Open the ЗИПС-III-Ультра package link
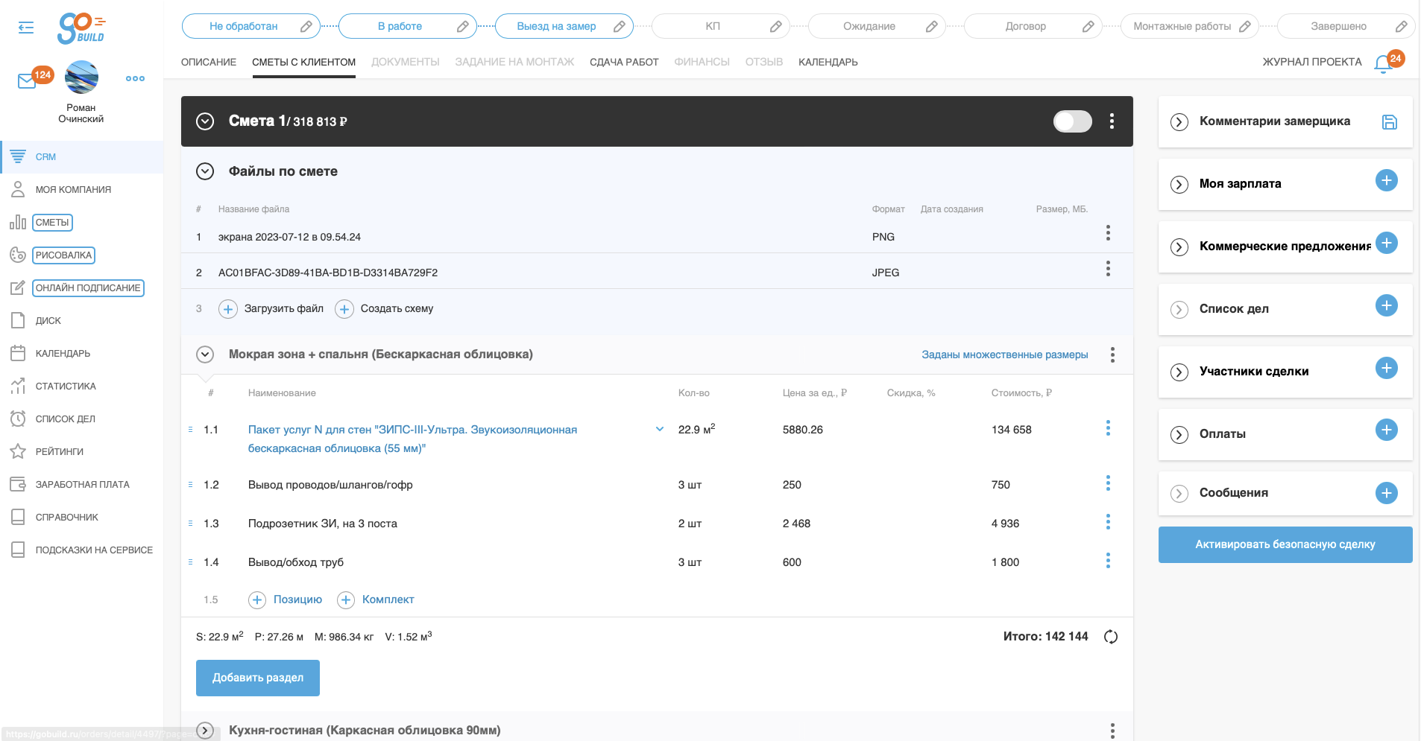Screen dimensions: 1421x741 click(x=412, y=439)
